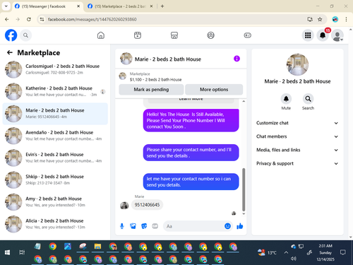Screen dimensions: 353x265
Task: Expand Chat members section
Action: pos(297,136)
